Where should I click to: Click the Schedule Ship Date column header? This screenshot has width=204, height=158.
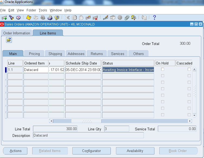point(83,63)
